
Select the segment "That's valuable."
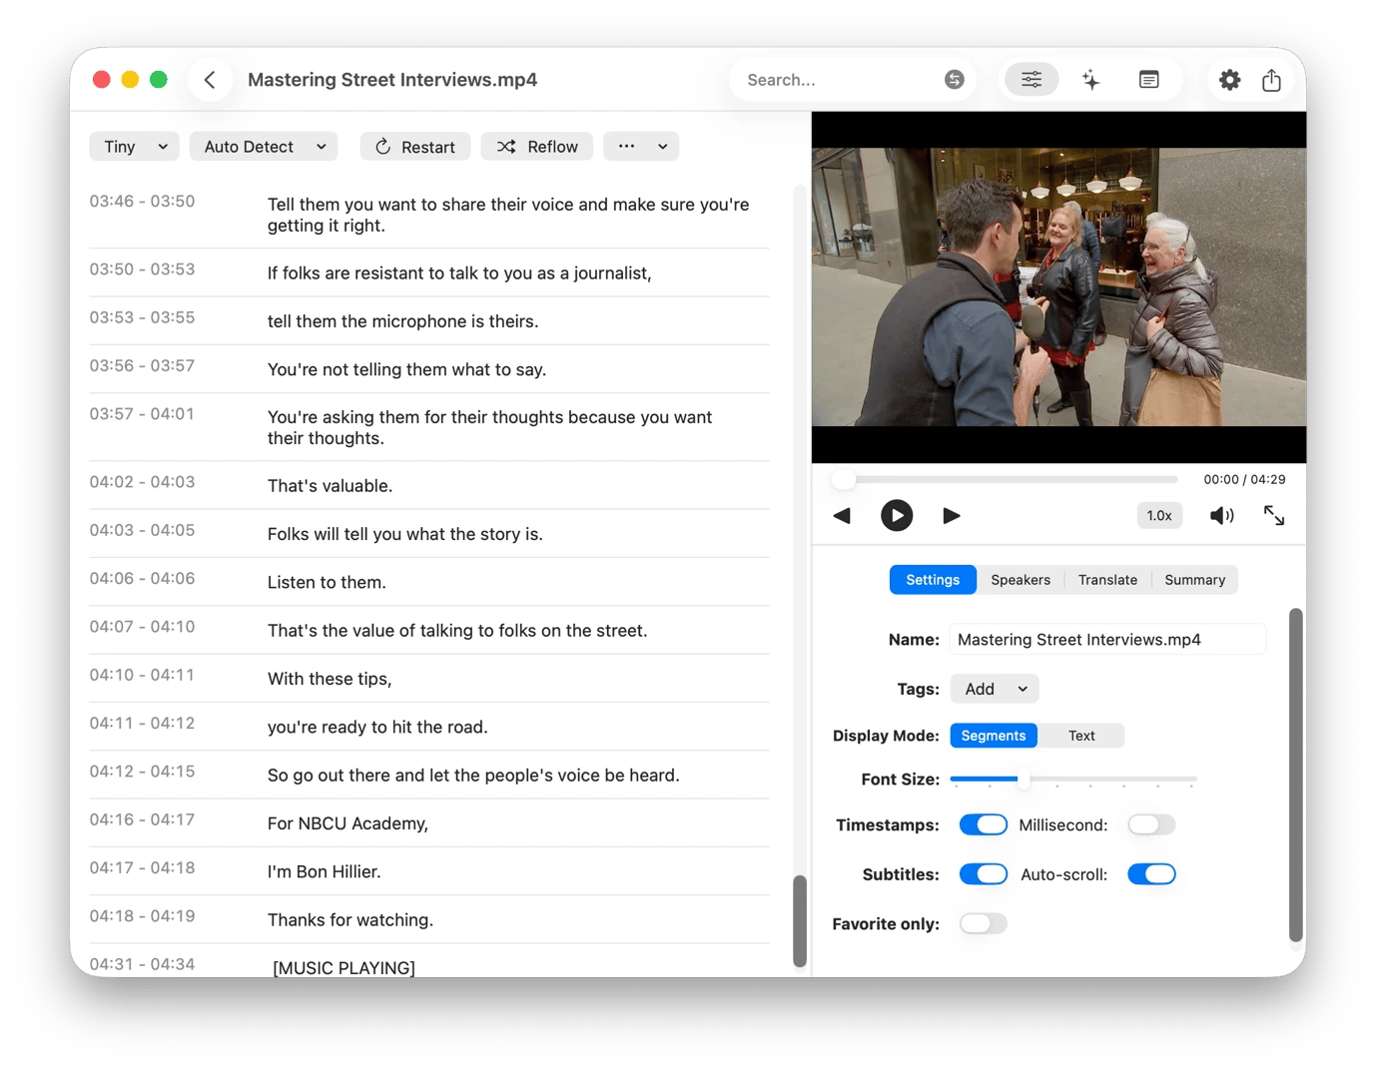point(330,486)
